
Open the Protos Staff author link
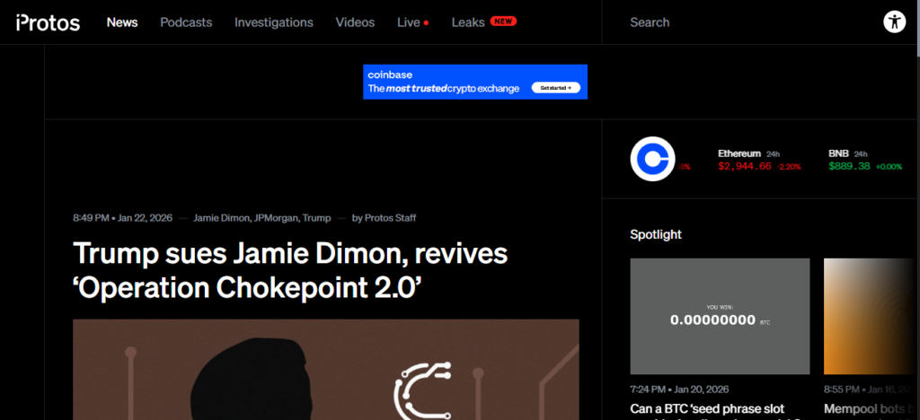click(390, 218)
